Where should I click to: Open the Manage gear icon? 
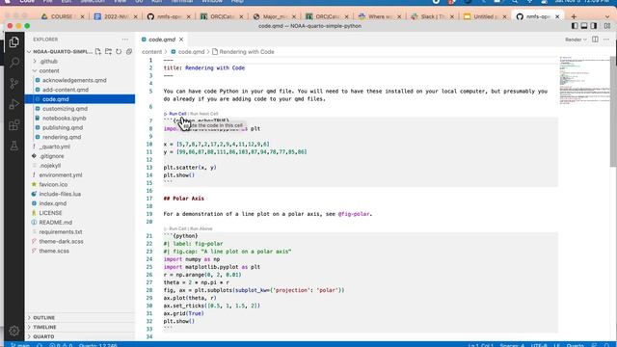[x=14, y=331]
